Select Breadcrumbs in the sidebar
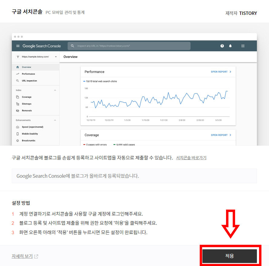The image size is (269, 266). pos(35,141)
